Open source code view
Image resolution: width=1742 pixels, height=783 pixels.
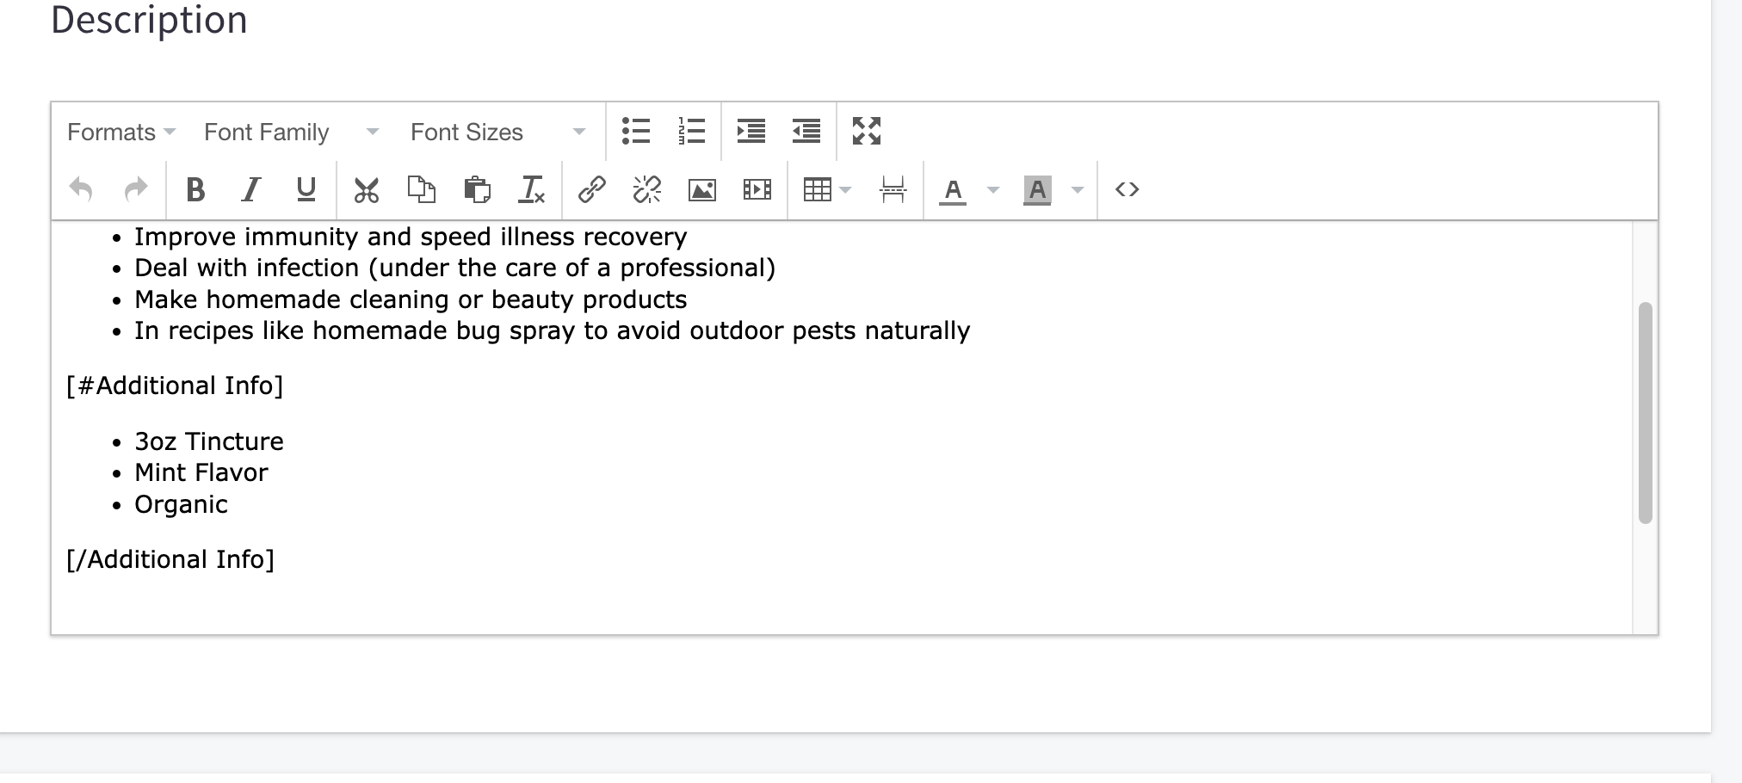[1127, 189]
